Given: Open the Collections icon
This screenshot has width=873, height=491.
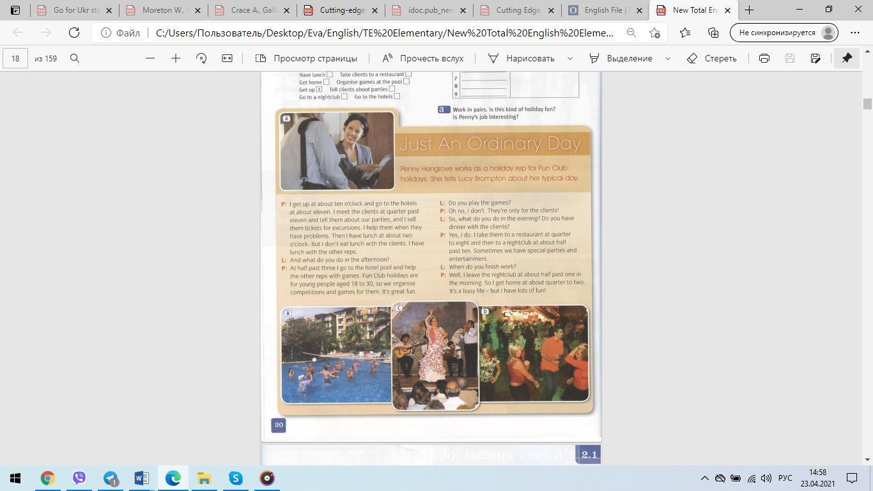Looking at the screenshot, I should coord(713,33).
